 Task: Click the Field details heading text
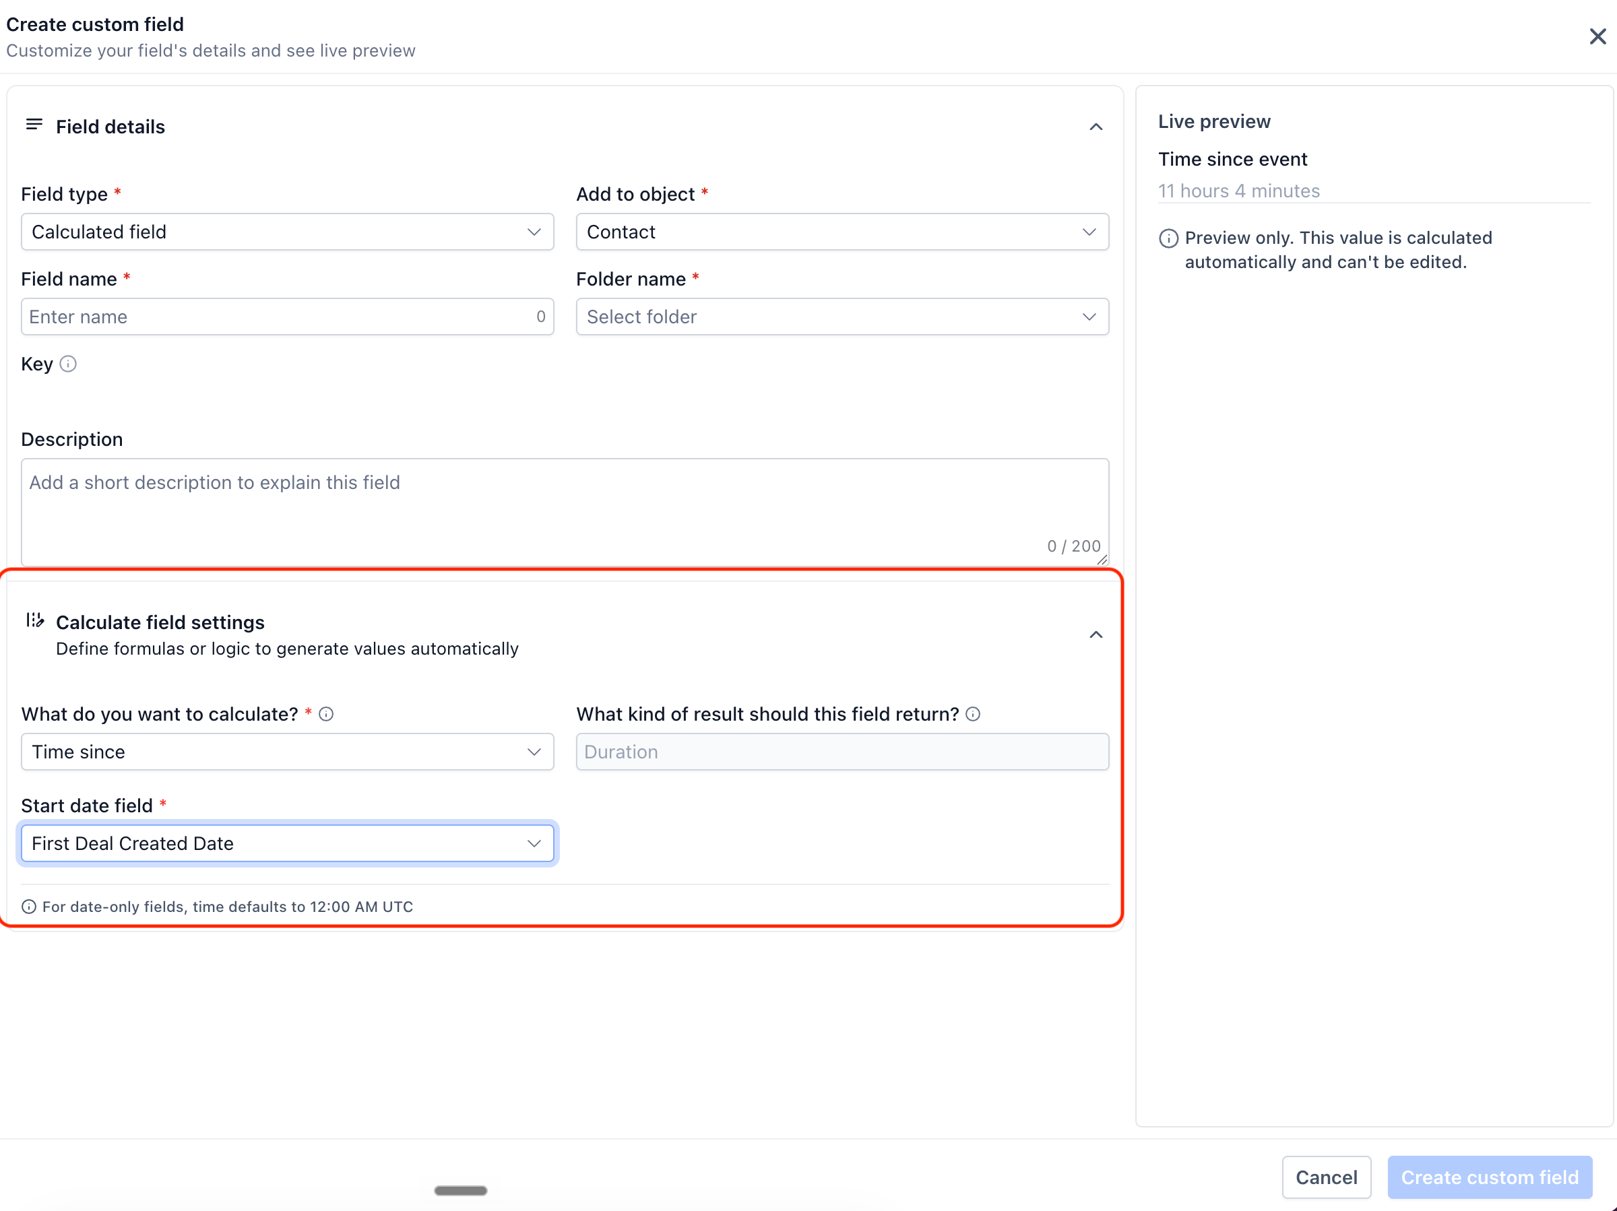[110, 127]
